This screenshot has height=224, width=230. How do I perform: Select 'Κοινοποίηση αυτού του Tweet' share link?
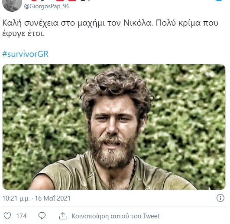[x=116, y=216]
